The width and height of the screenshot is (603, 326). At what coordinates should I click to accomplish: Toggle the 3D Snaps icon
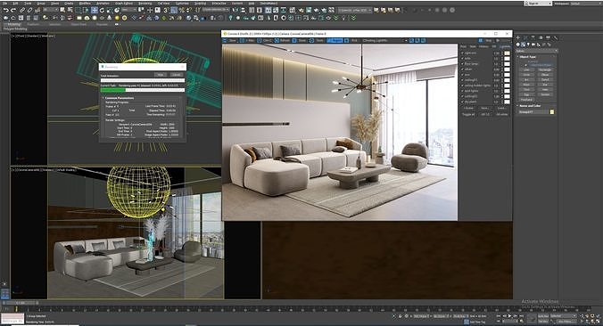point(166,10)
